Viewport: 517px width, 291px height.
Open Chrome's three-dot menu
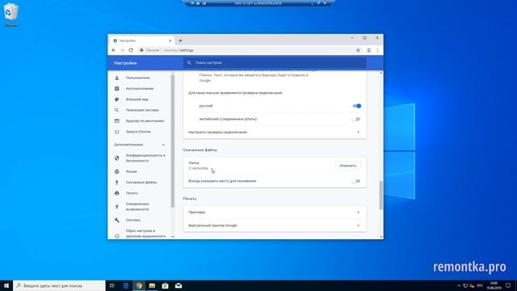pyautogui.click(x=377, y=50)
